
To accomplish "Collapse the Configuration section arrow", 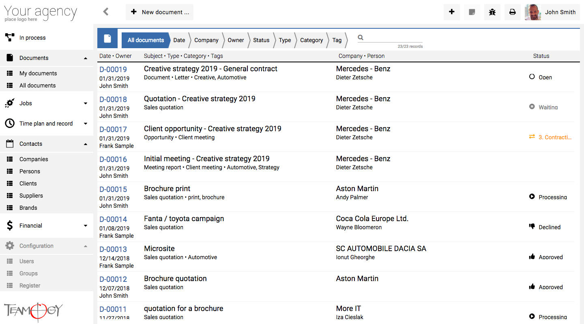I will coord(85,246).
